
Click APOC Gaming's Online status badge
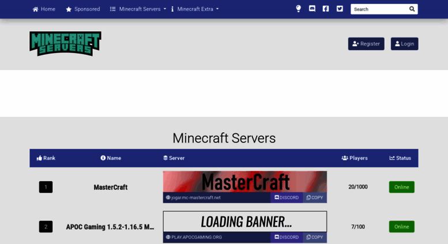coord(401,227)
